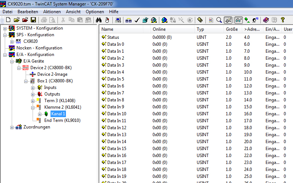Viewport: 293px width, 183px height.
Task: Select the Data In 0 row
Action: tap(196, 44)
